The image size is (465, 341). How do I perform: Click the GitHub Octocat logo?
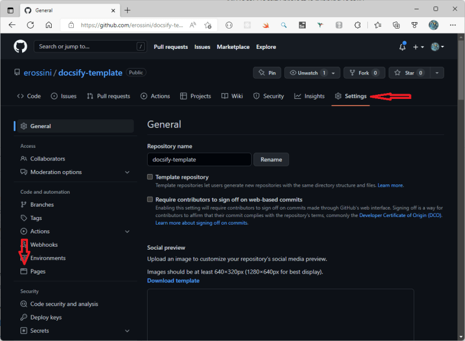tap(20, 47)
